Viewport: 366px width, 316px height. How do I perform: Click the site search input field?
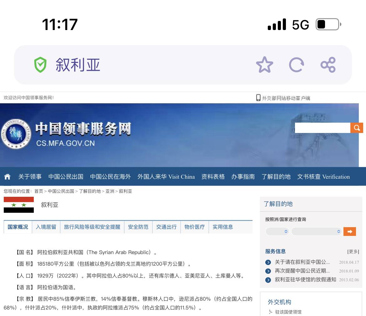323,128
